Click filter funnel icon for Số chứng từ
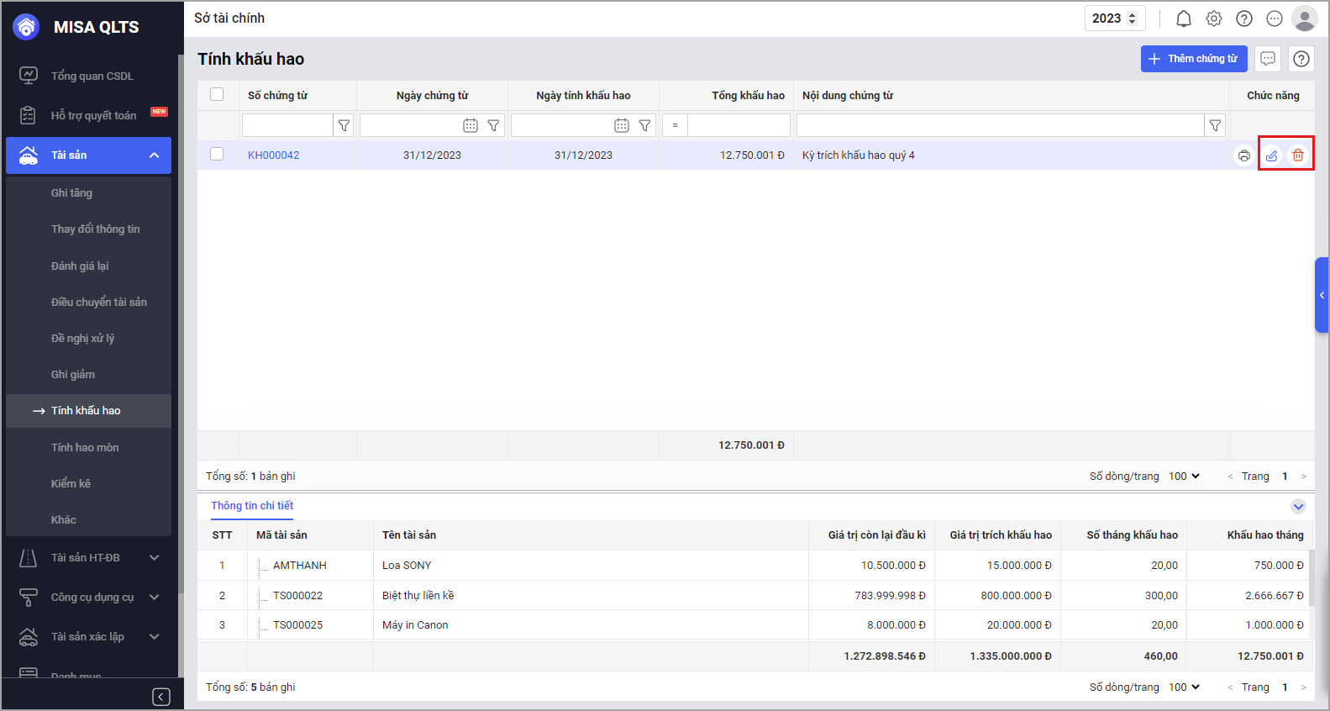The width and height of the screenshot is (1330, 711). tap(344, 125)
